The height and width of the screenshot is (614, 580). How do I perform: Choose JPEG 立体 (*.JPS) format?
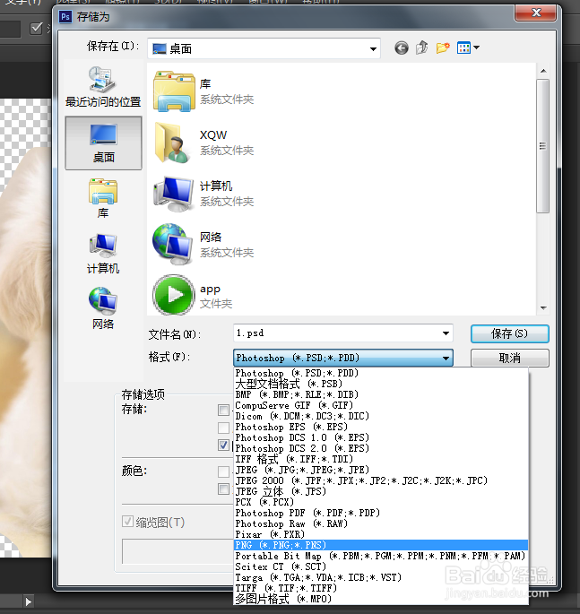(381, 491)
